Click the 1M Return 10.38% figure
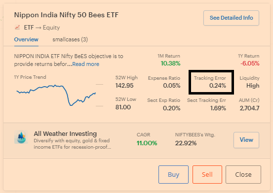Image resolution: width=273 pixels, height=193 pixels. point(170,64)
